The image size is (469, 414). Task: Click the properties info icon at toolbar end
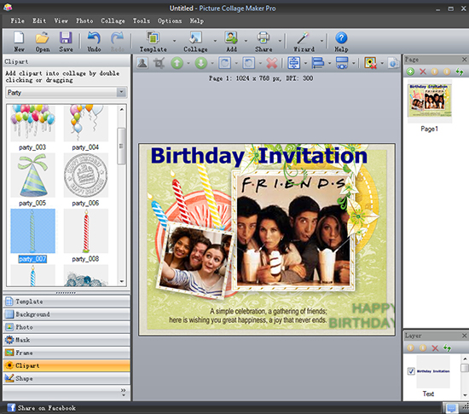pyautogui.click(x=394, y=63)
